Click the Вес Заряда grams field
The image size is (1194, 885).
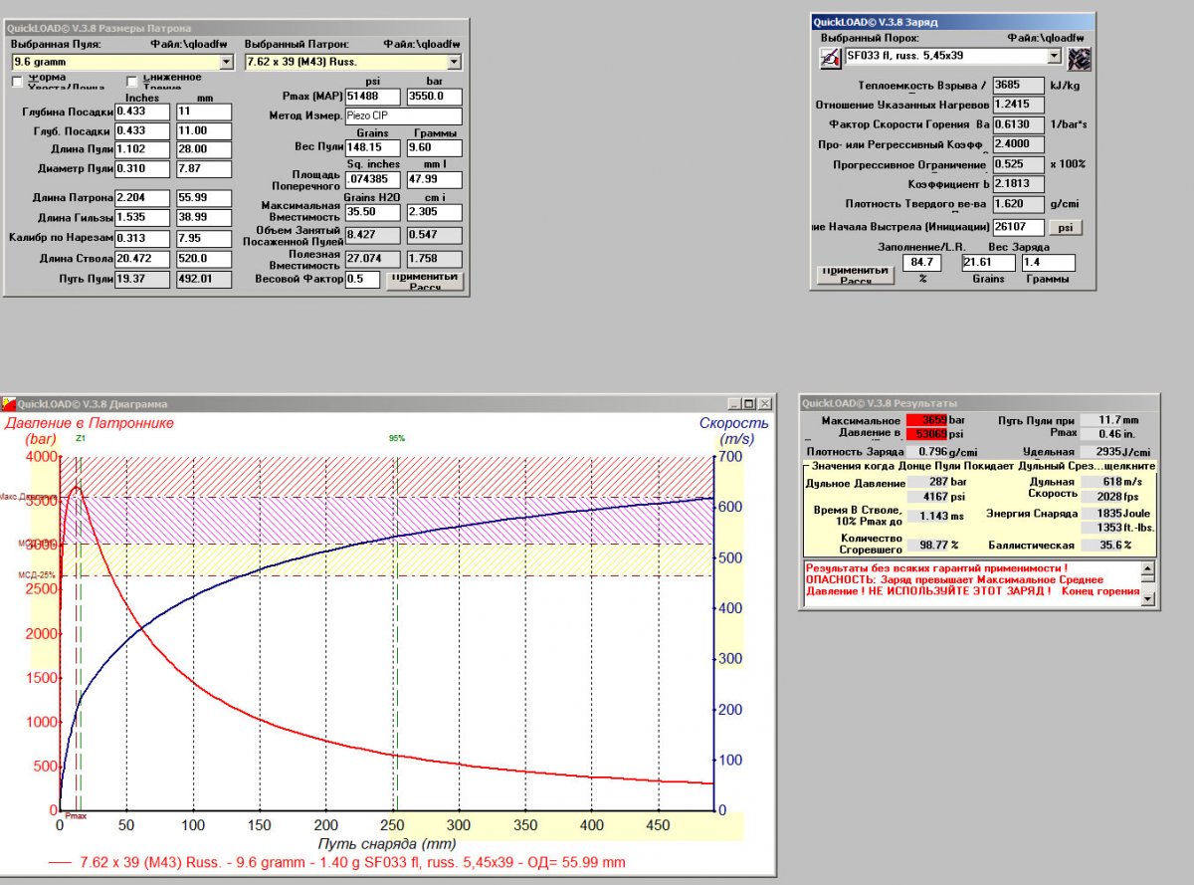coord(1048,263)
